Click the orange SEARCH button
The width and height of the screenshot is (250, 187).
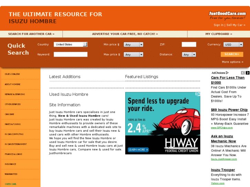[x=232, y=54]
